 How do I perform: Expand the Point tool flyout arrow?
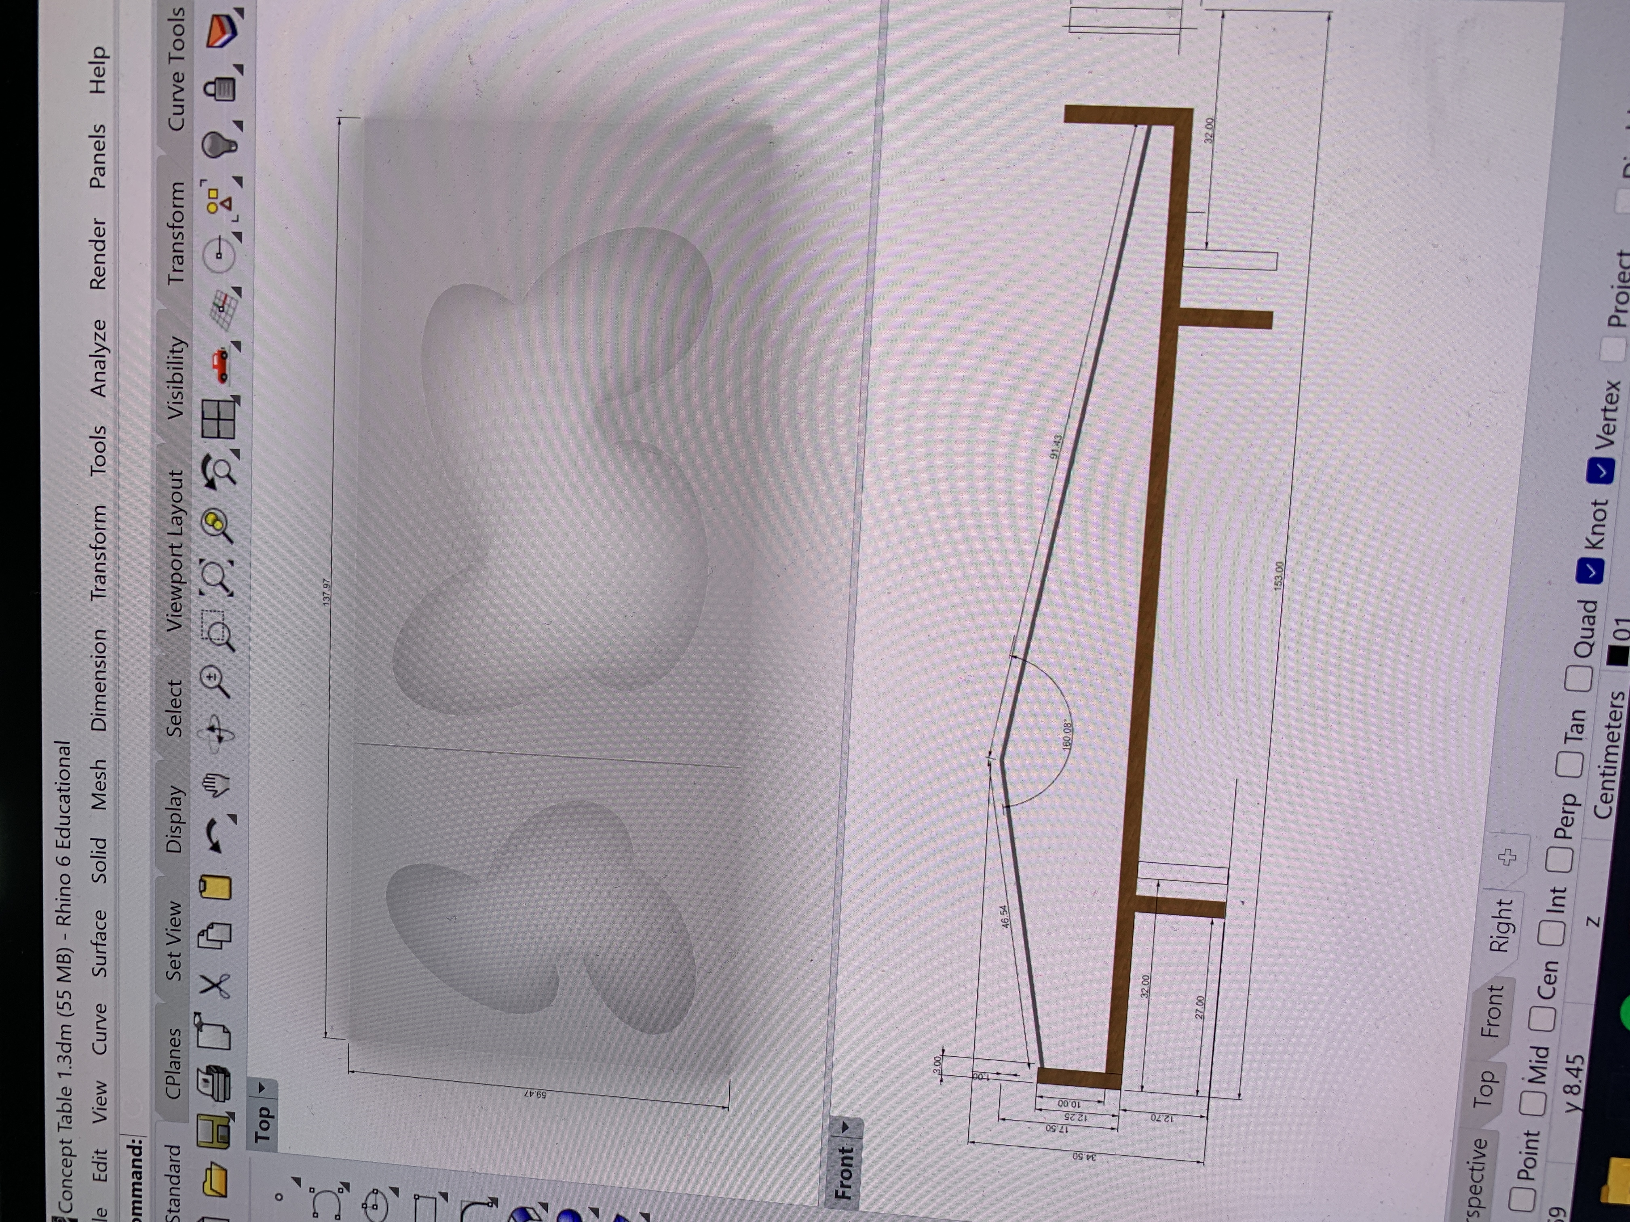tap(296, 1182)
